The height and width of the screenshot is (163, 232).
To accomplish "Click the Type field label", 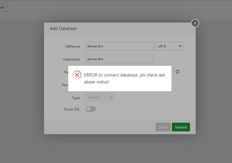I will tap(76, 98).
